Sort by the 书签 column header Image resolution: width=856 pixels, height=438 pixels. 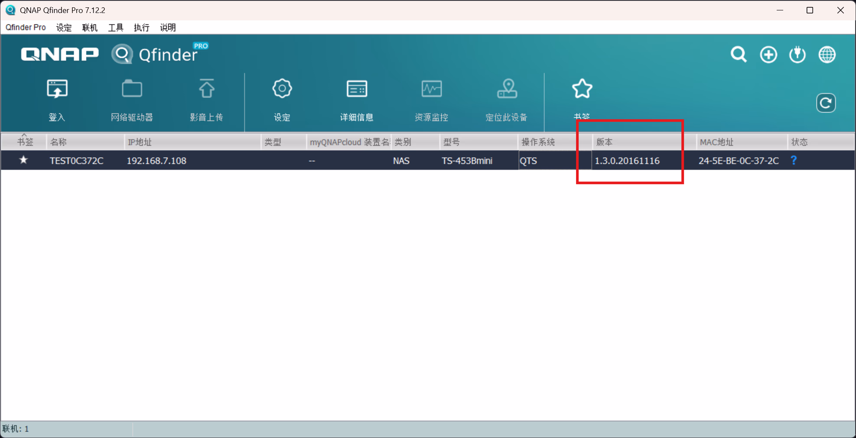coord(24,142)
